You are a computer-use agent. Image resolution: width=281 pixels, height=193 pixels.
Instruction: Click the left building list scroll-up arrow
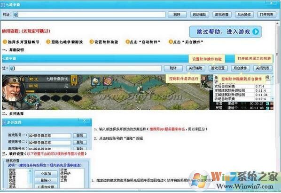(x=30, y=171)
